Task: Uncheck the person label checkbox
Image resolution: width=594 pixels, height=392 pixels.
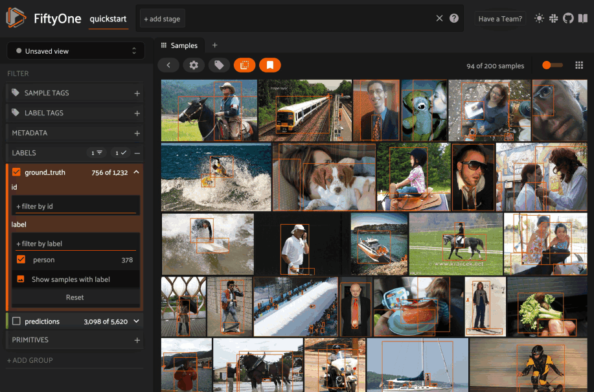Action: point(21,260)
